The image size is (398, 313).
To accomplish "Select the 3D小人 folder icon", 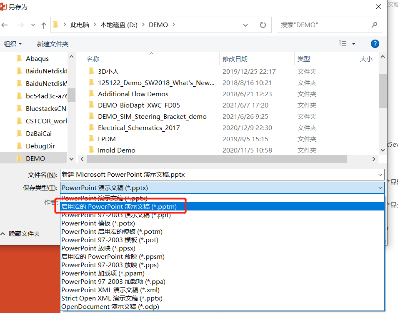I will 92,71.
